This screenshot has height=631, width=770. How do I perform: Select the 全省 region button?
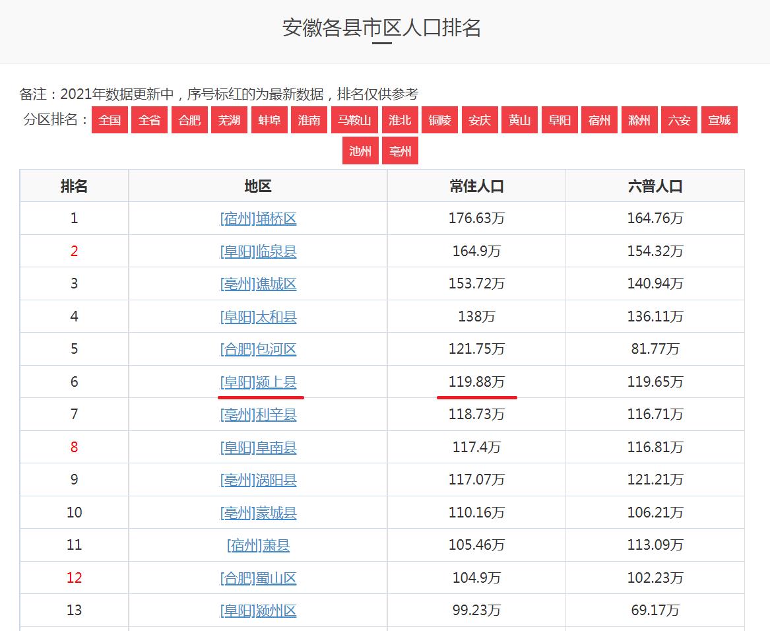pos(150,120)
